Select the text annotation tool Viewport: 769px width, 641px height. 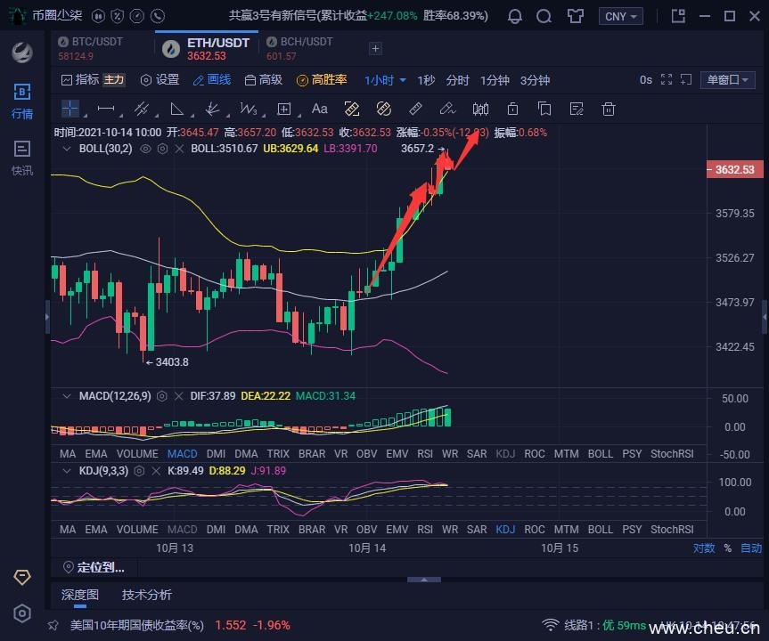click(x=319, y=109)
